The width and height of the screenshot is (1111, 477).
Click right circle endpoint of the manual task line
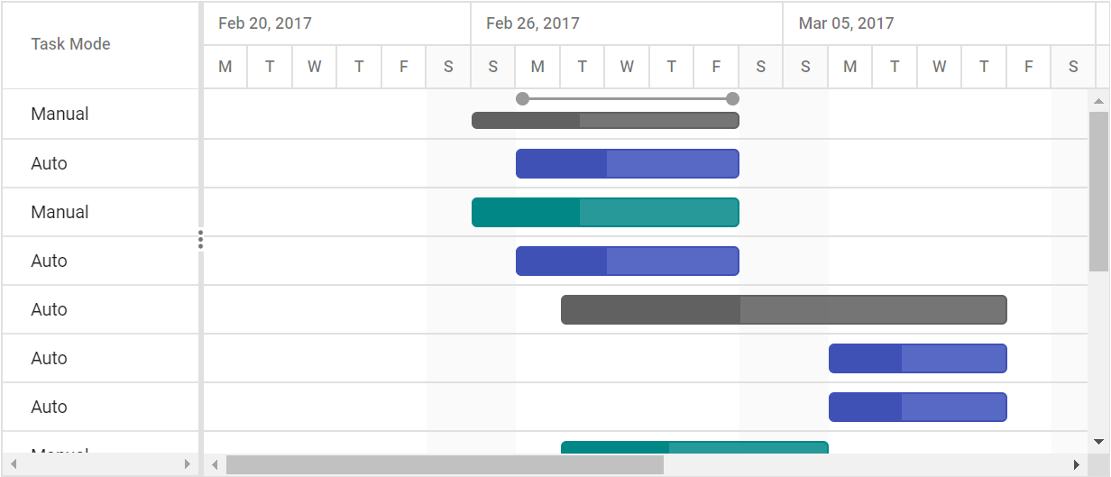(732, 98)
